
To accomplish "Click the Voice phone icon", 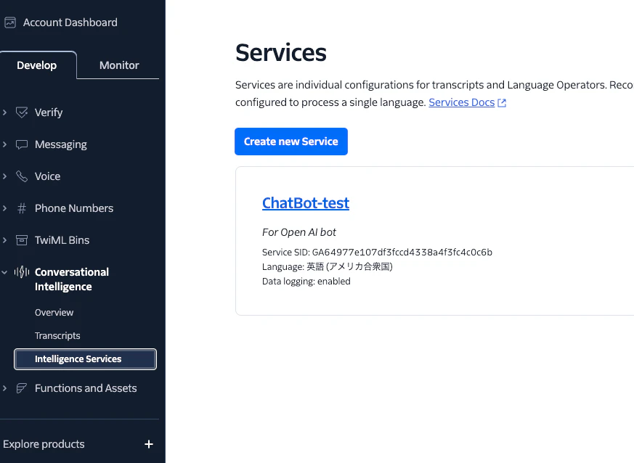I will 22,176.
